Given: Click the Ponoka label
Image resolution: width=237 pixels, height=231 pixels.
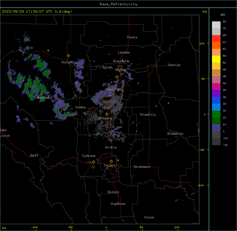Looking at the screenshot, I should pyautogui.click(x=132, y=37).
